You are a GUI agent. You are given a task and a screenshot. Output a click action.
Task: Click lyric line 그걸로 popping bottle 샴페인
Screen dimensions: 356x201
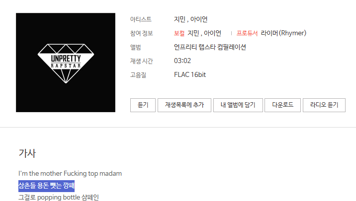[59, 198]
